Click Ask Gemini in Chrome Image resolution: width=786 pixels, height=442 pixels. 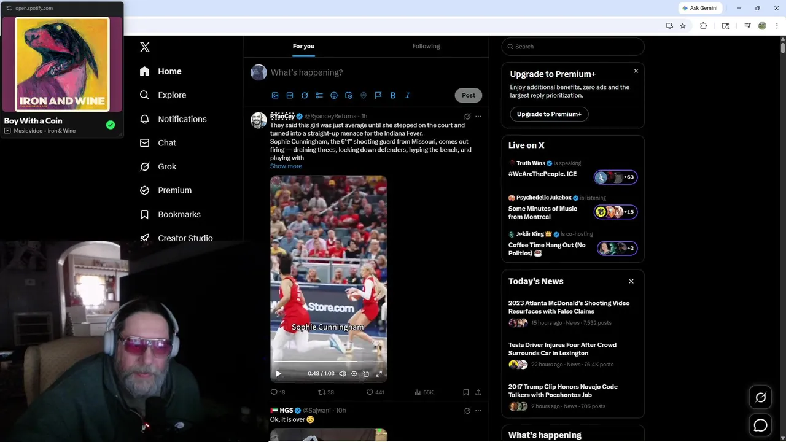pyautogui.click(x=699, y=8)
